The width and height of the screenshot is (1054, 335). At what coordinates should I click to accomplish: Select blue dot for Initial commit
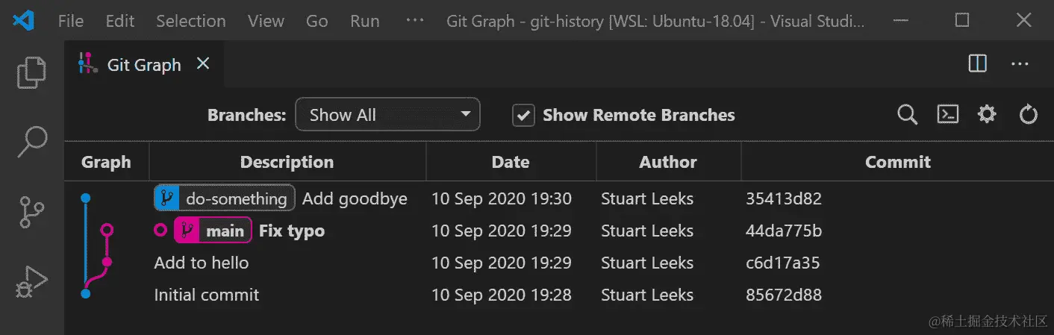[85, 293]
